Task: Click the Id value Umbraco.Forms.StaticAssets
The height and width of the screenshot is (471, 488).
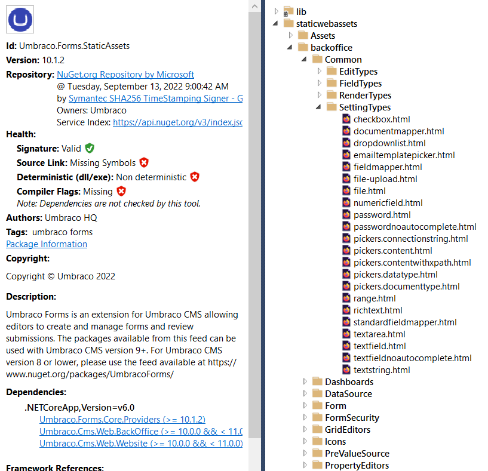Action: (x=75, y=46)
